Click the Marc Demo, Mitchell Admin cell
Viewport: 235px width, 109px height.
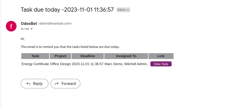126,64
